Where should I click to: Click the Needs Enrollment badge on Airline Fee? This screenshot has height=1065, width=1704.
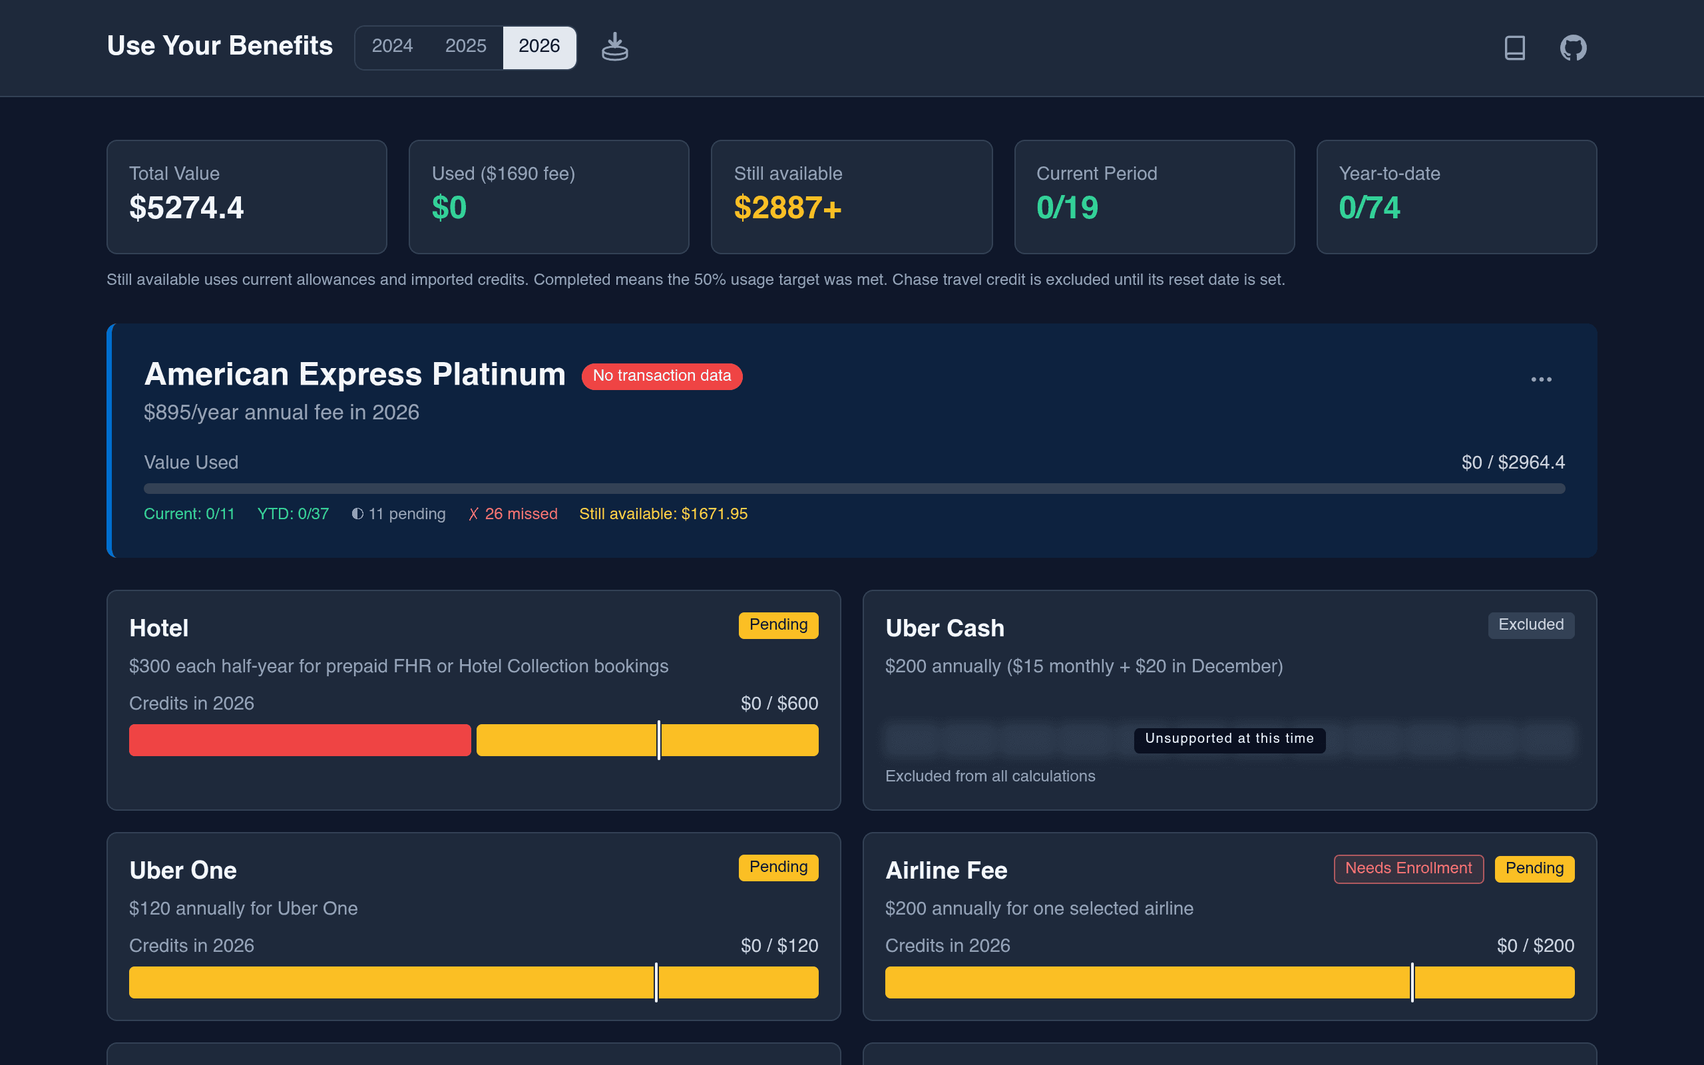pyautogui.click(x=1408, y=869)
